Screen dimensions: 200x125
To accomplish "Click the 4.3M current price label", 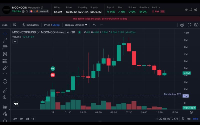I will pyautogui.click(x=186, y=73).
